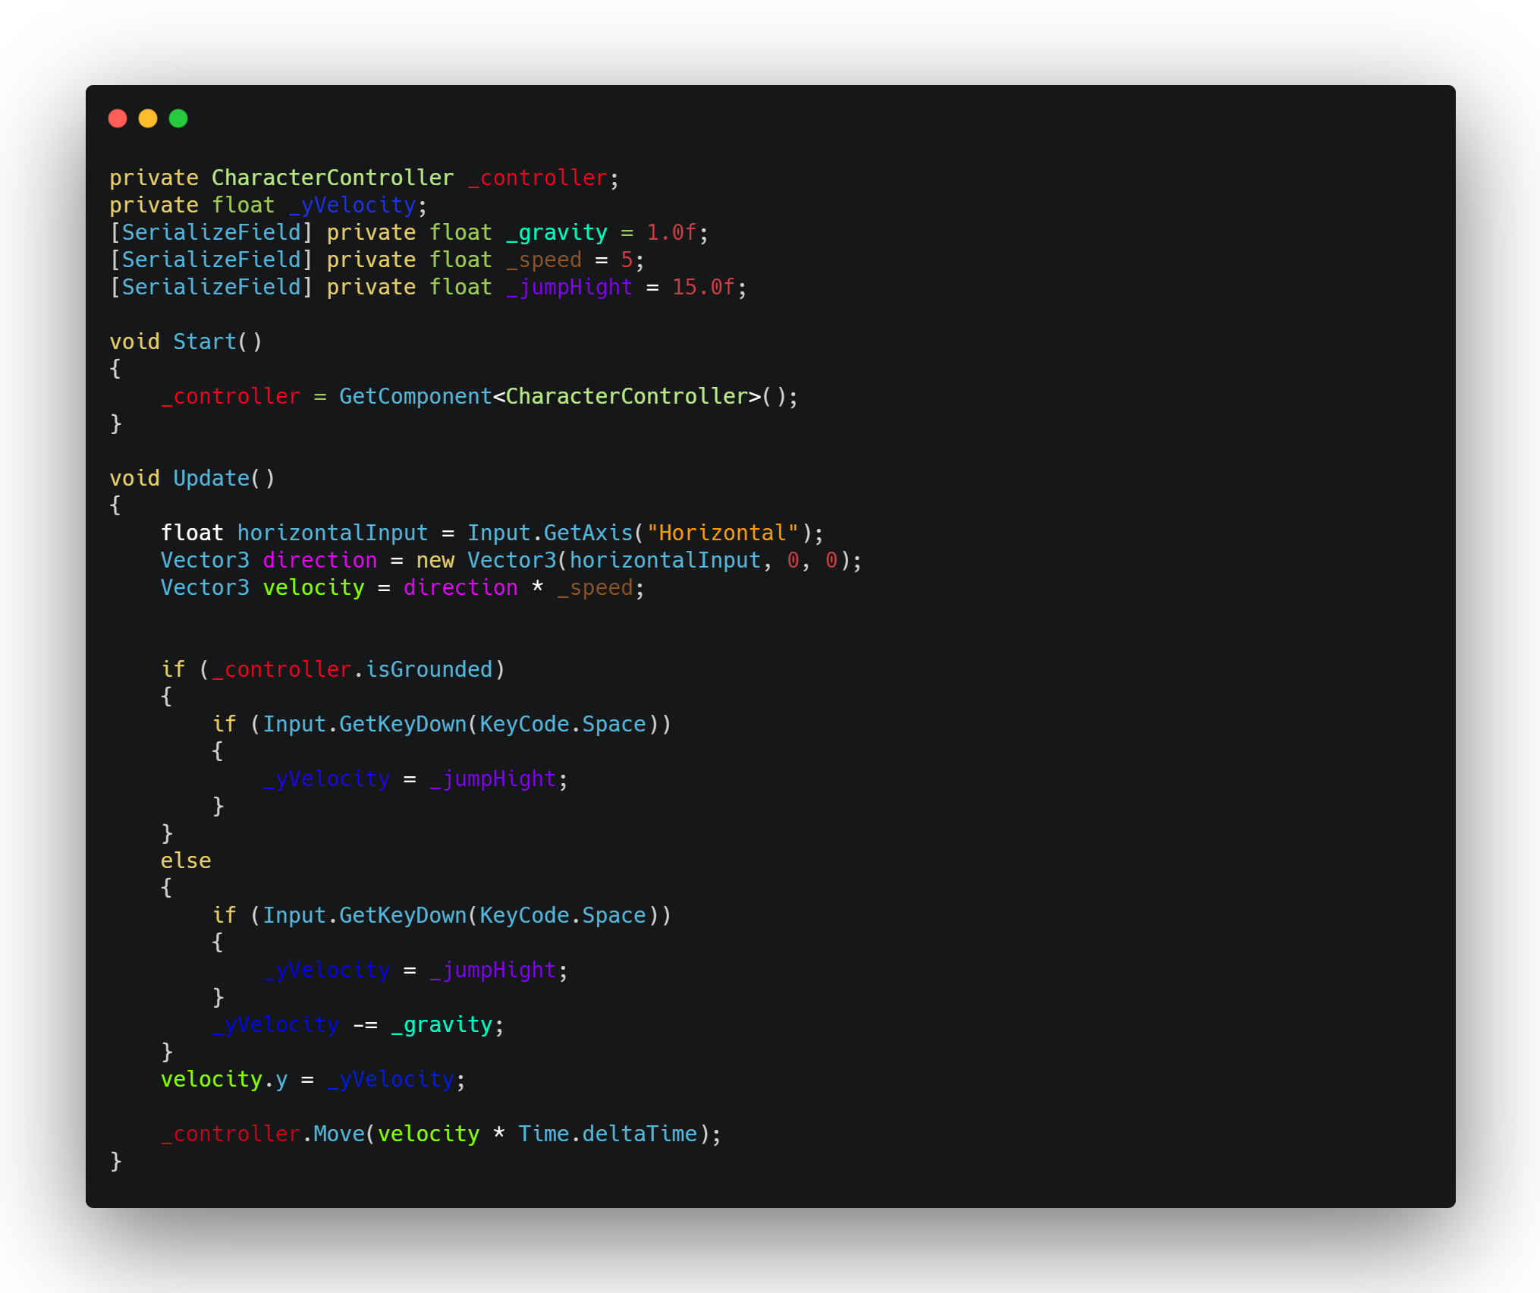
Task: Click the Update method name
Action: pos(211,478)
